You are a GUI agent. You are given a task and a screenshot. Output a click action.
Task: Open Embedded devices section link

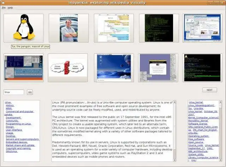click(x=17, y=142)
